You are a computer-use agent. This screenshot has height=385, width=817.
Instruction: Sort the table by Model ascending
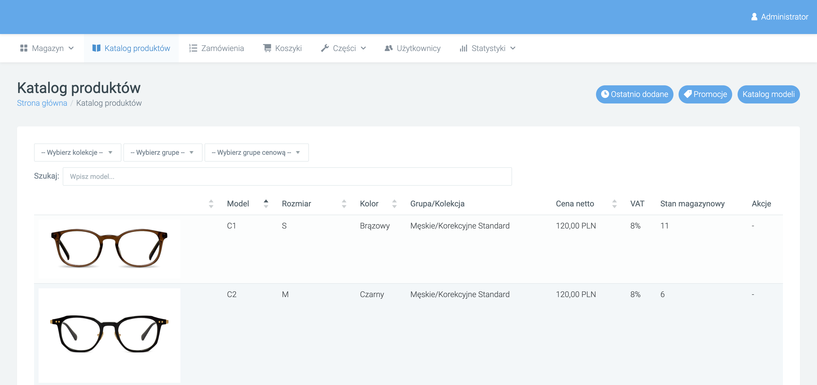tap(266, 201)
